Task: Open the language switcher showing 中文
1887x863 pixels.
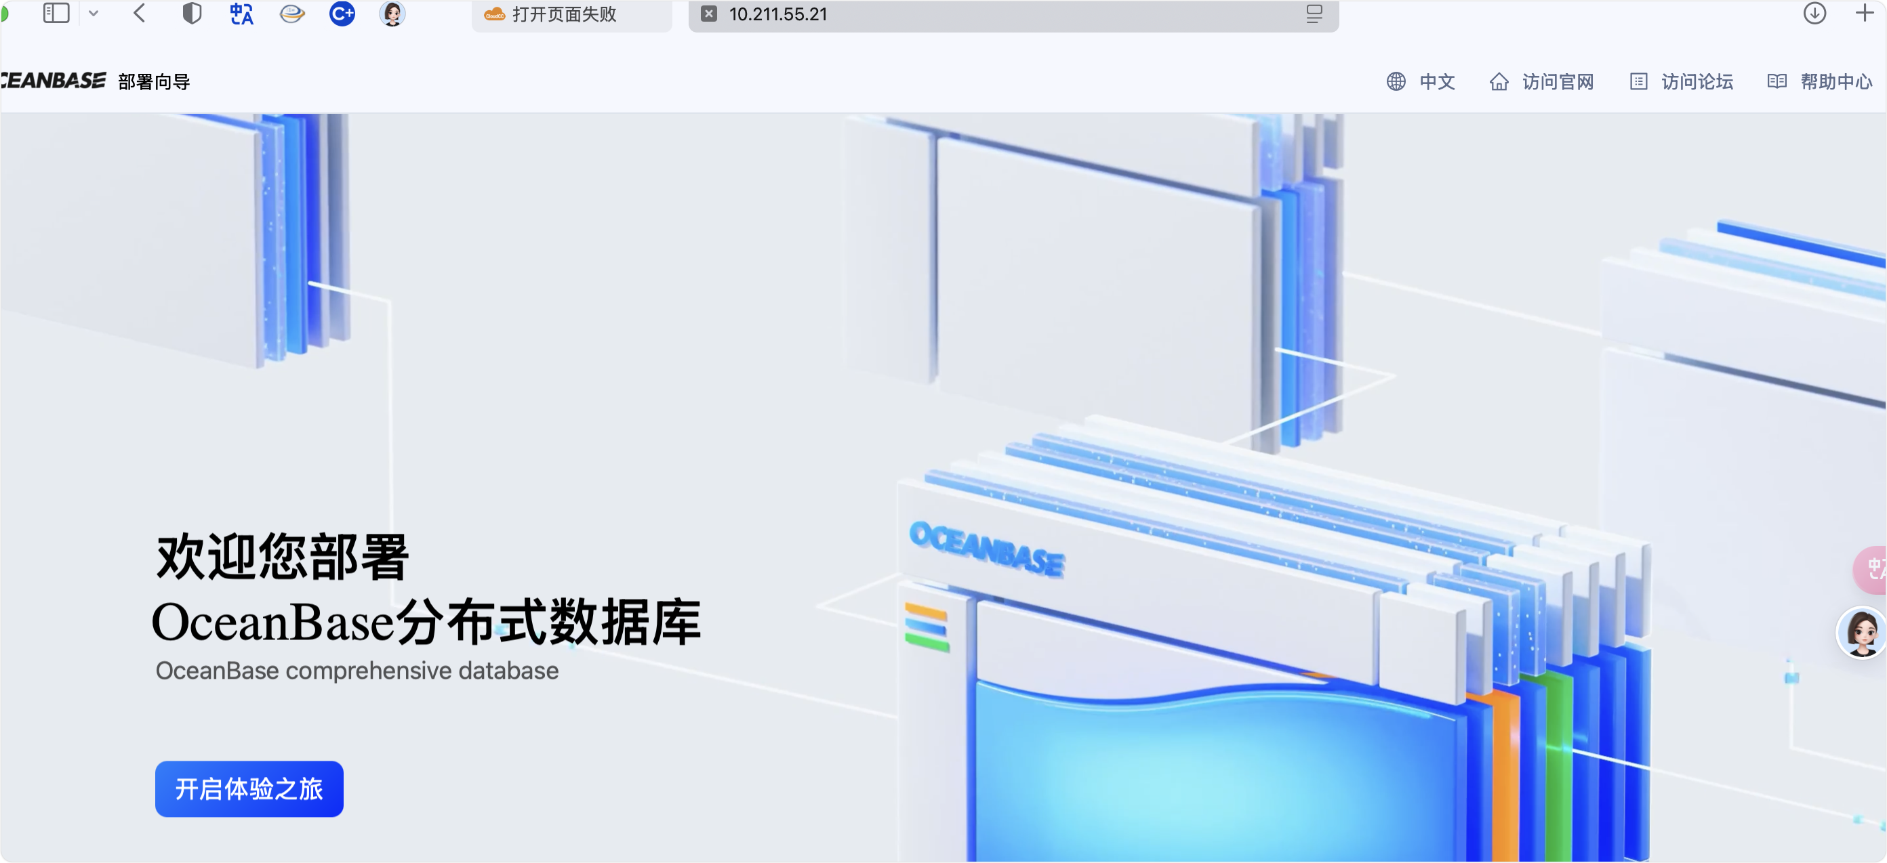Action: click(1436, 81)
